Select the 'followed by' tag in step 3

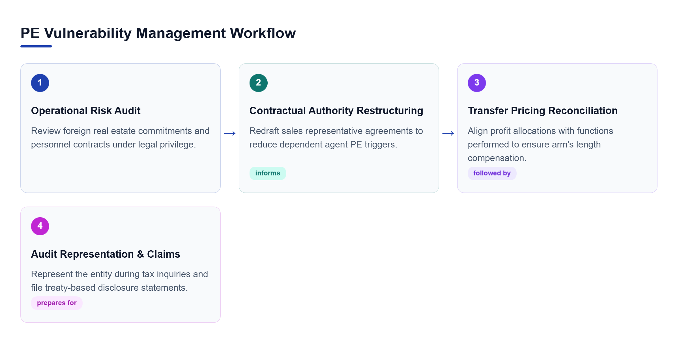[492, 173]
